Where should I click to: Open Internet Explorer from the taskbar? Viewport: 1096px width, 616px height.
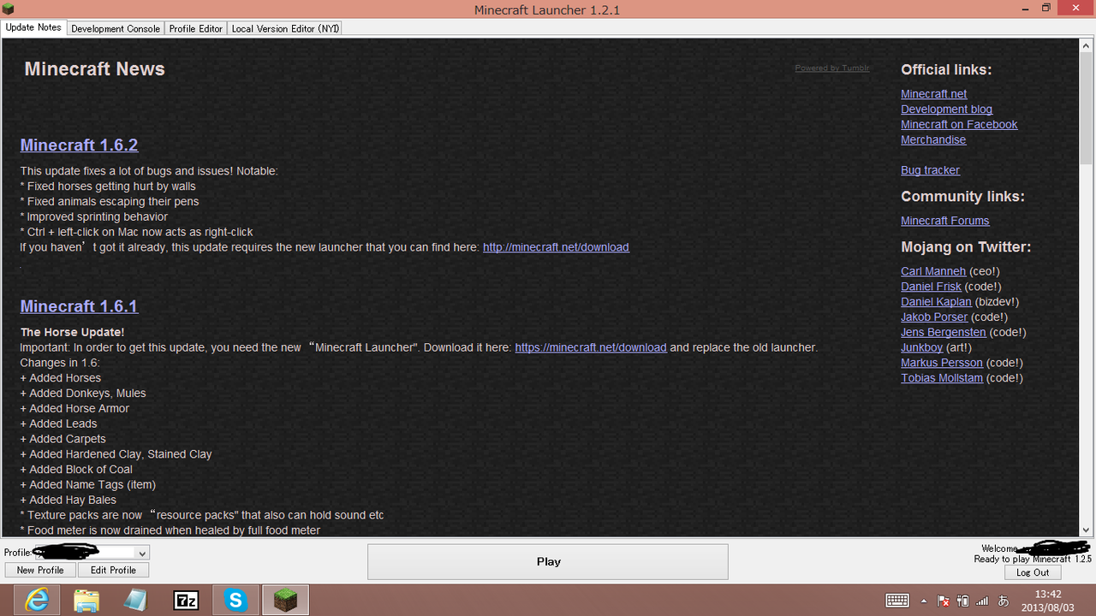coord(37,601)
